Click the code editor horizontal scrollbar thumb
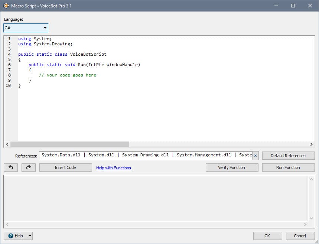Image resolution: width=319 pixels, height=244 pixels. (x=69, y=144)
